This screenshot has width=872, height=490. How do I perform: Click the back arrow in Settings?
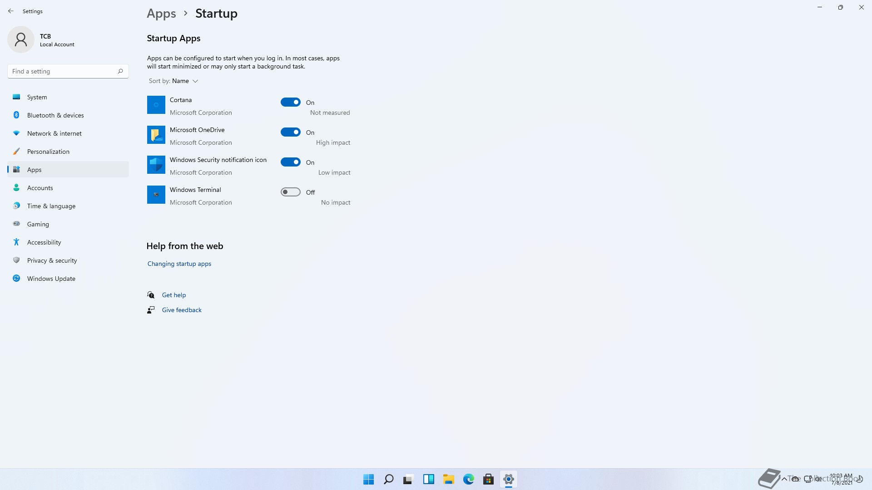(11, 11)
